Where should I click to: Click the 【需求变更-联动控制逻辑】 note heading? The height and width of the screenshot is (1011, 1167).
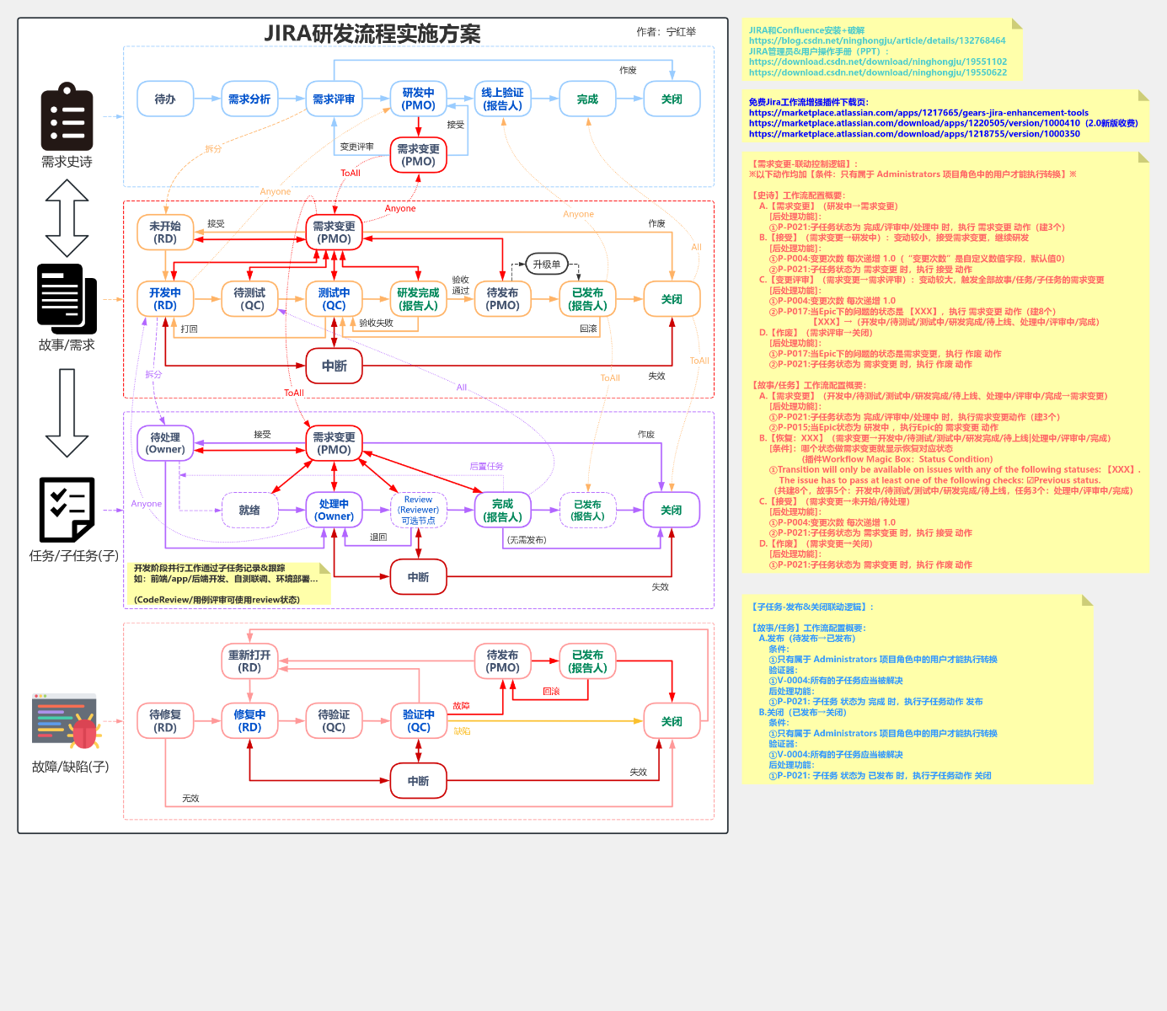804,164
